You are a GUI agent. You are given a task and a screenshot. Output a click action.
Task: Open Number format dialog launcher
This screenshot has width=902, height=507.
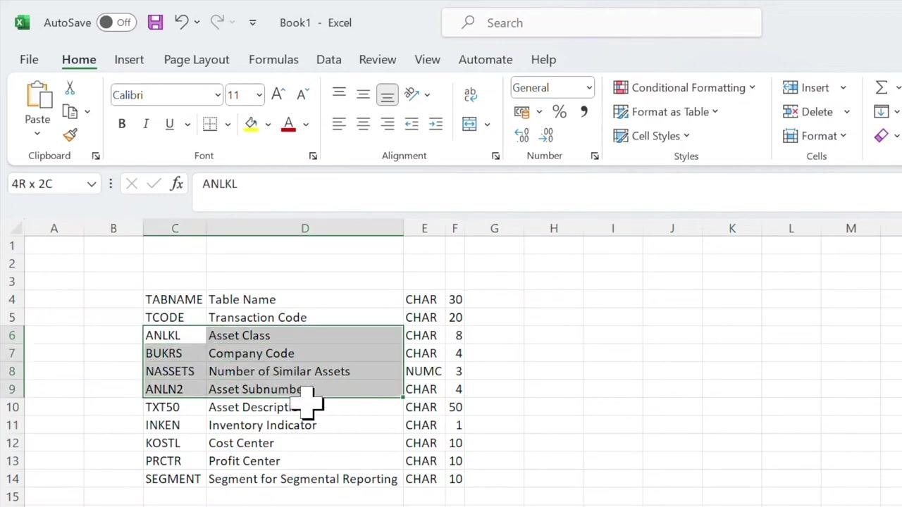click(595, 156)
